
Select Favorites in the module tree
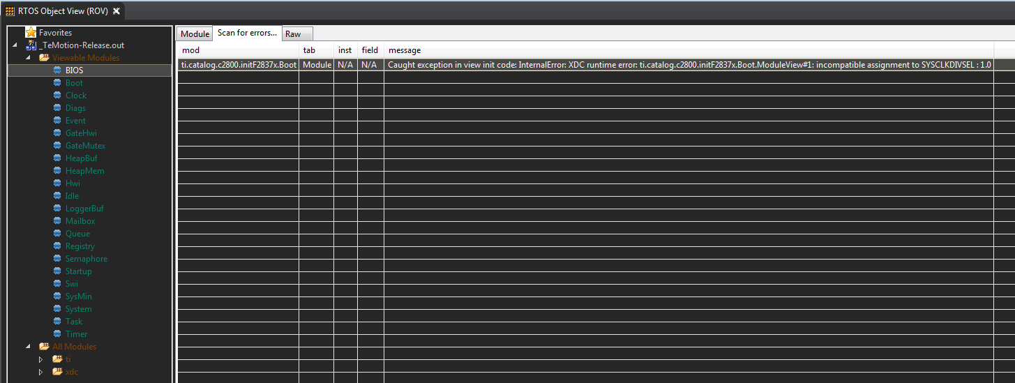[55, 32]
